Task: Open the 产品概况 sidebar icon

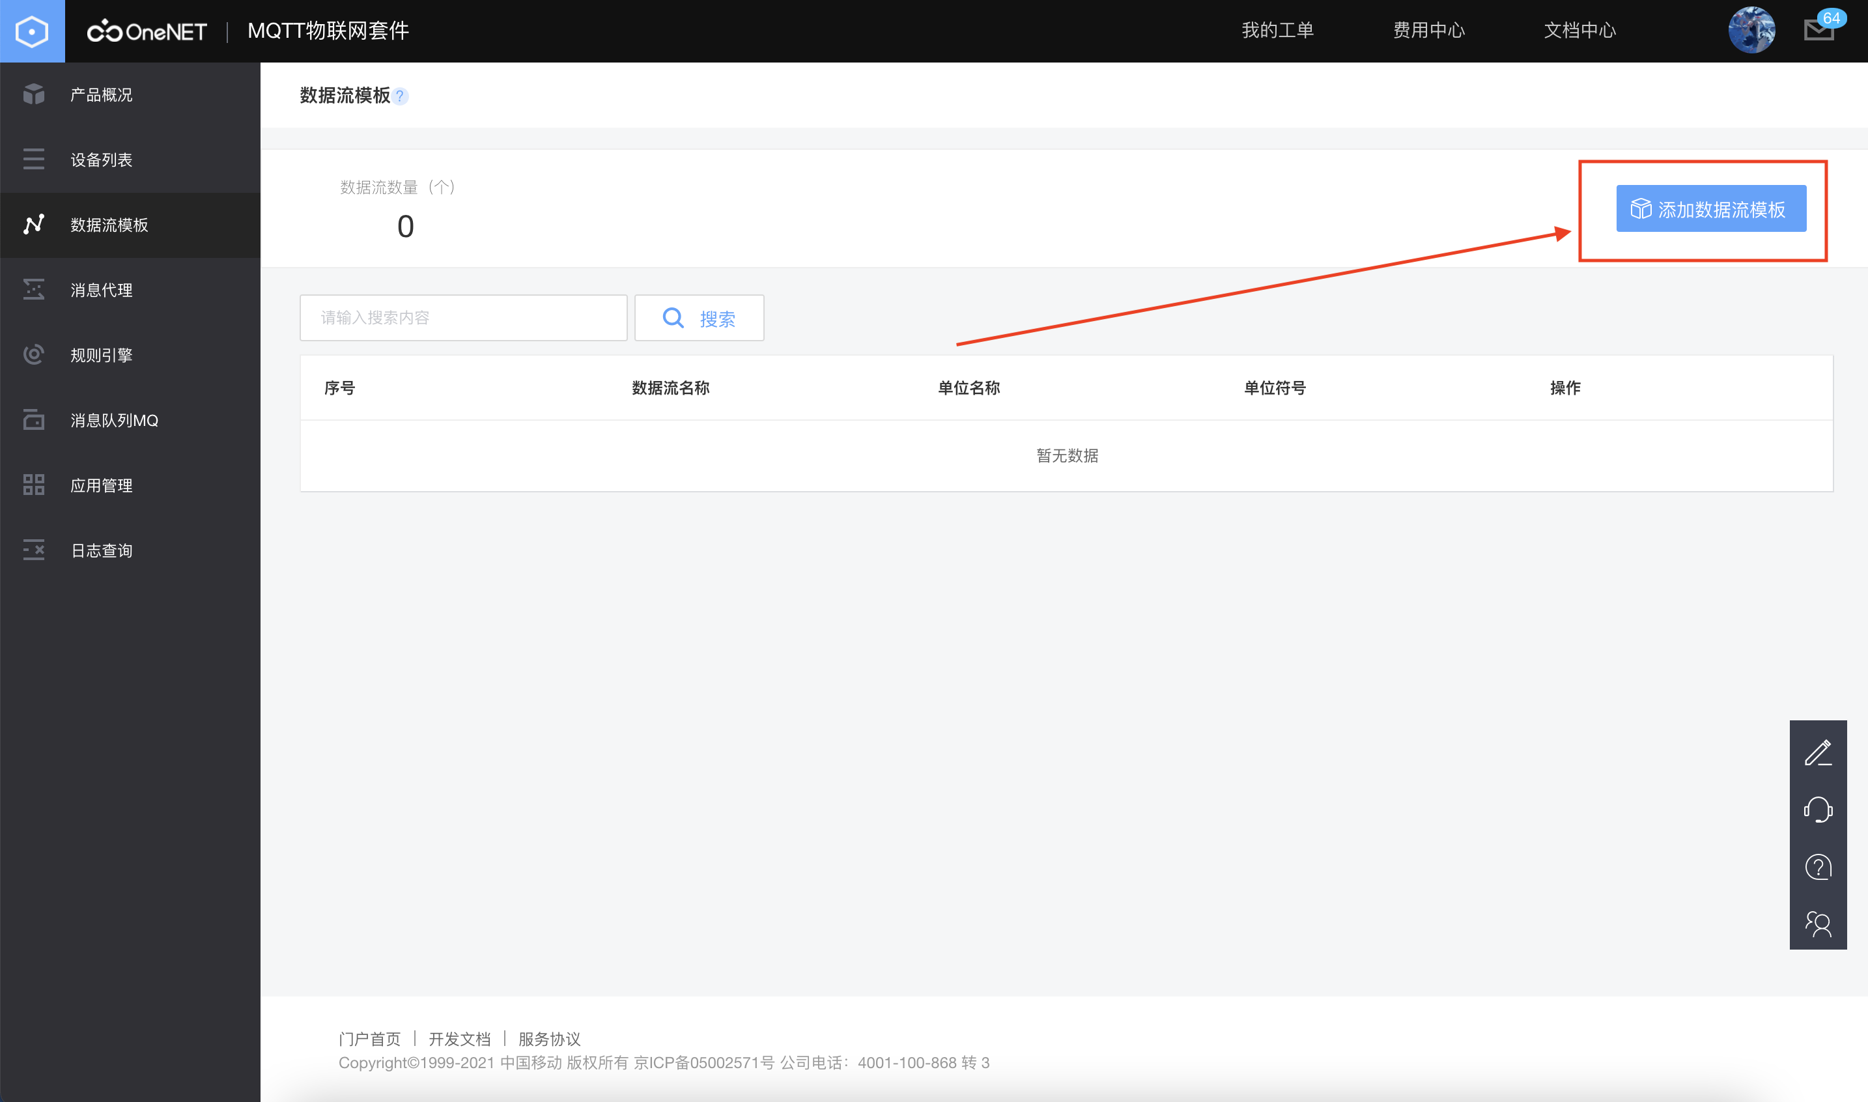Action: point(33,94)
